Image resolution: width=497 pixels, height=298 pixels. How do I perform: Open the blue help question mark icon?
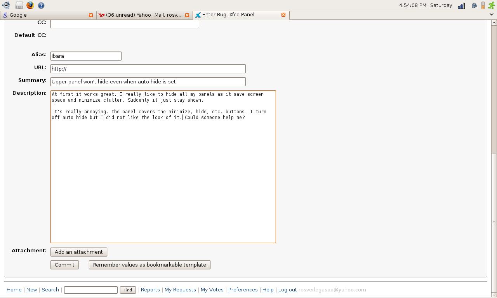[x=41, y=5]
